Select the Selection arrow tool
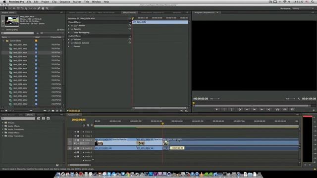Screen dimensions: 317x178 5,8
